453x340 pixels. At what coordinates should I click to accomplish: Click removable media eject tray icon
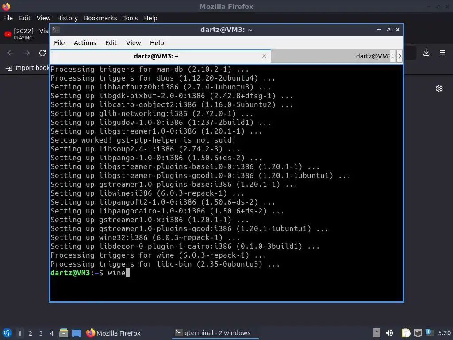(376, 333)
